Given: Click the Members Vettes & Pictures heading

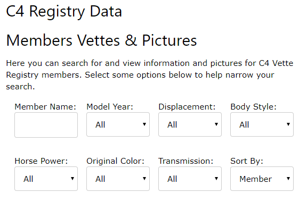Looking at the screenshot, I should point(101,40).
